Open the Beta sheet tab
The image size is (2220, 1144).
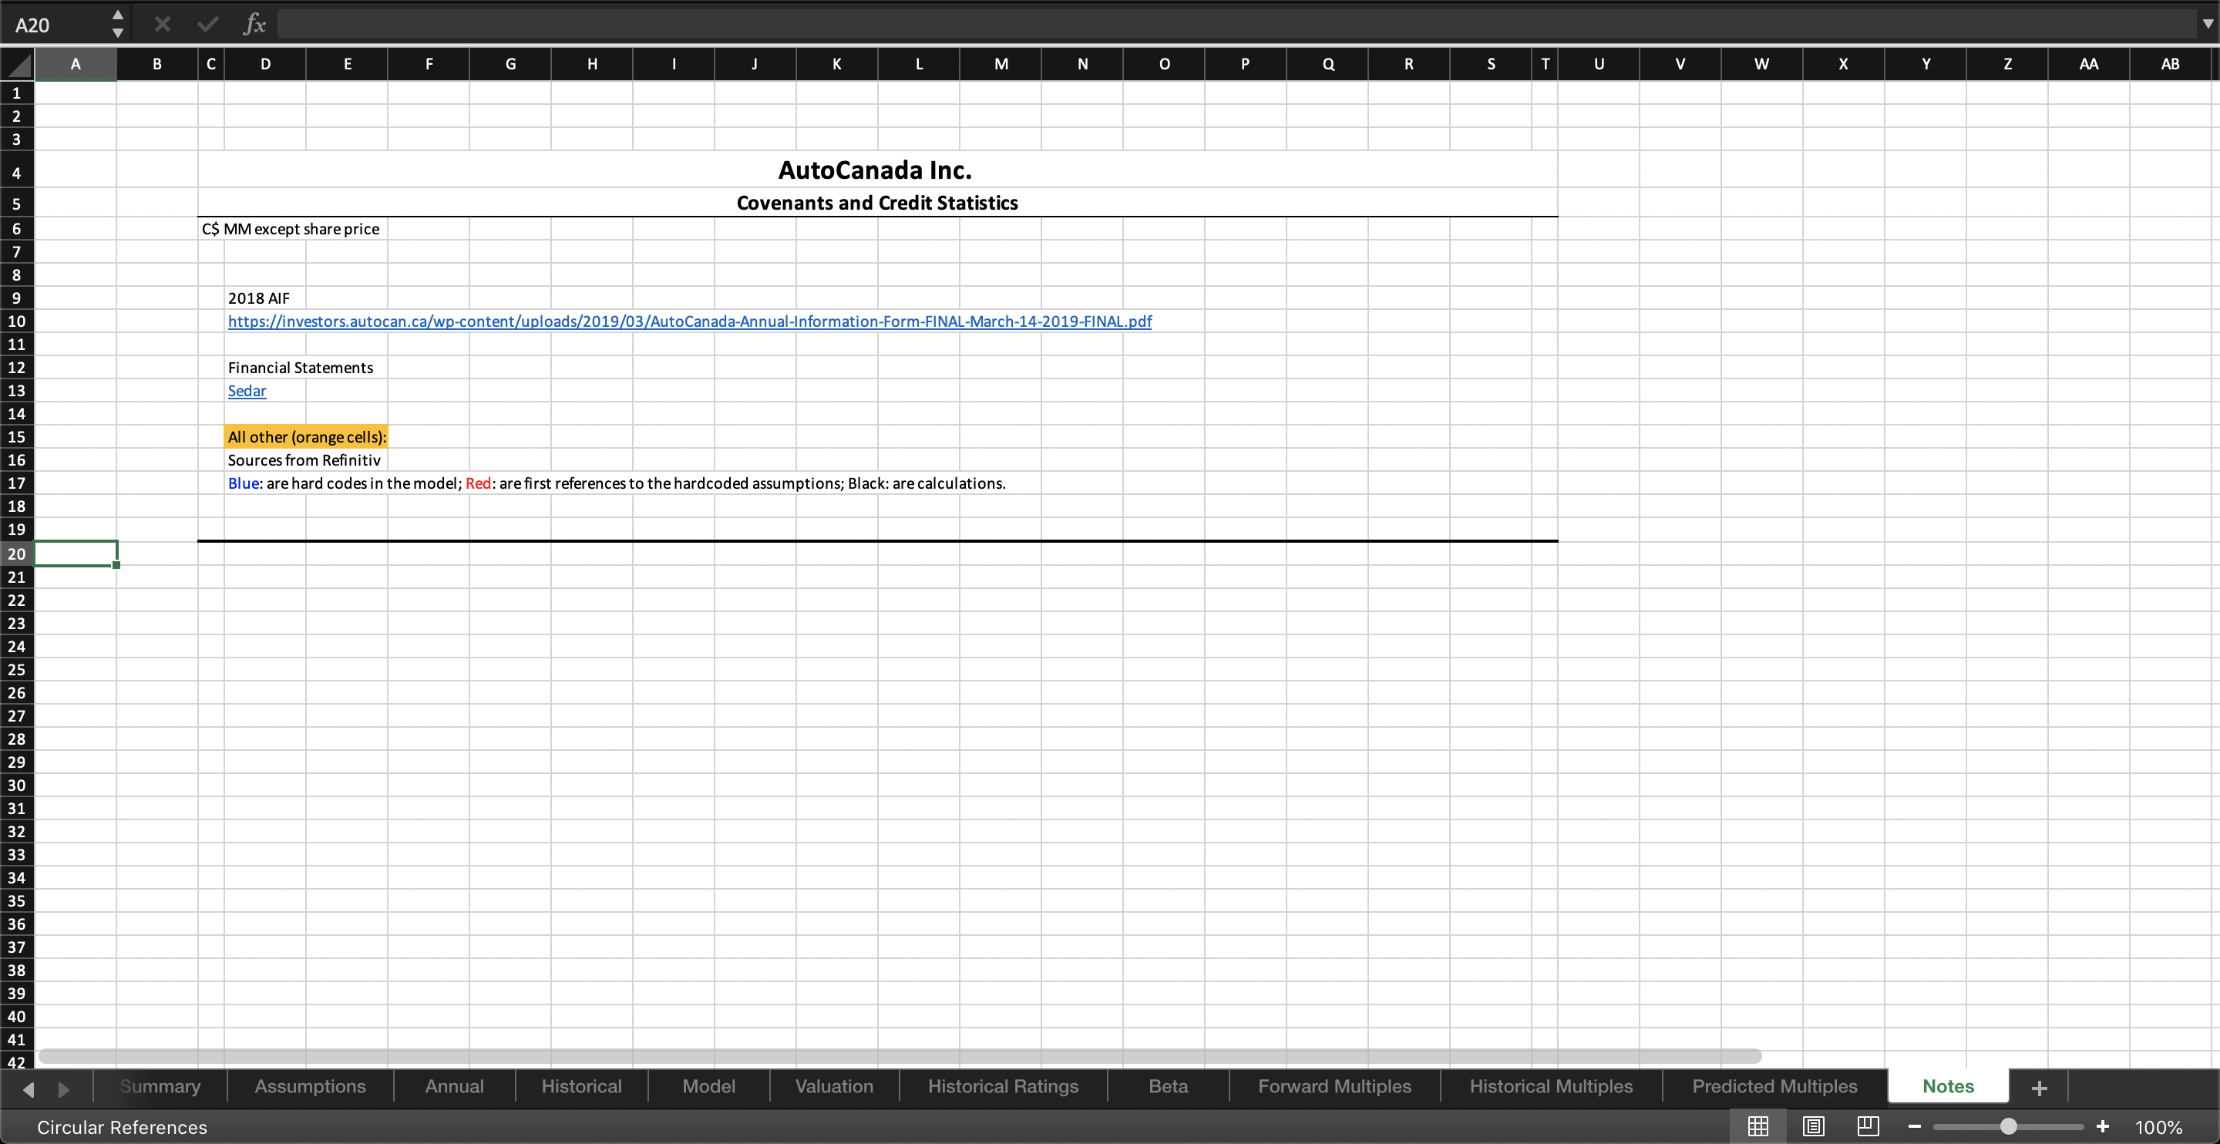[1169, 1086]
